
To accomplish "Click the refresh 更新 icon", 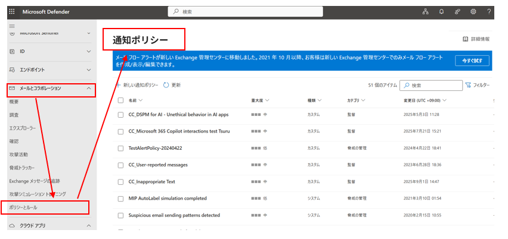I will 166,86.
